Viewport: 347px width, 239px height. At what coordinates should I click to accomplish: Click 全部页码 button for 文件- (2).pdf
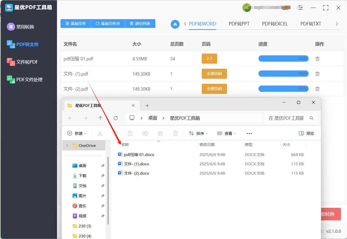tap(214, 89)
